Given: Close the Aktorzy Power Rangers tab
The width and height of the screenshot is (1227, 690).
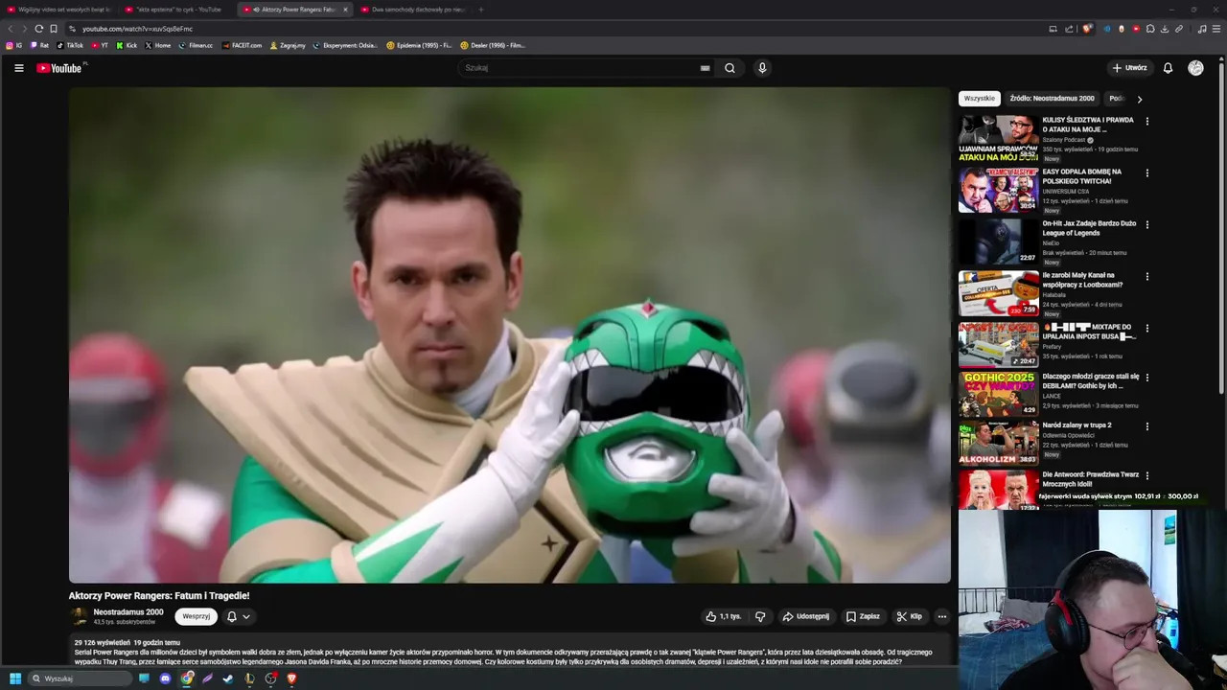Looking at the screenshot, I should click(x=345, y=10).
